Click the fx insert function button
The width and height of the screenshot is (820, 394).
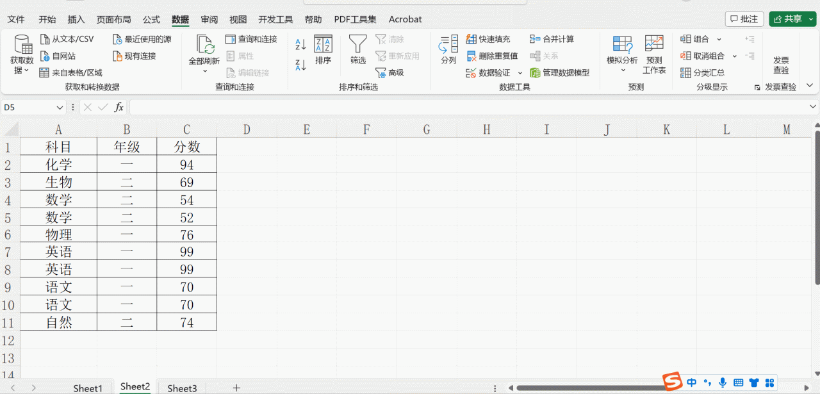click(119, 108)
